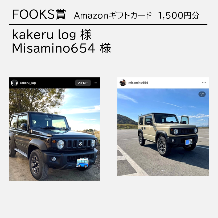The width and height of the screenshot is (218, 218).
Task: Click the FOOKS賞 heading text
Action: tap(39, 14)
